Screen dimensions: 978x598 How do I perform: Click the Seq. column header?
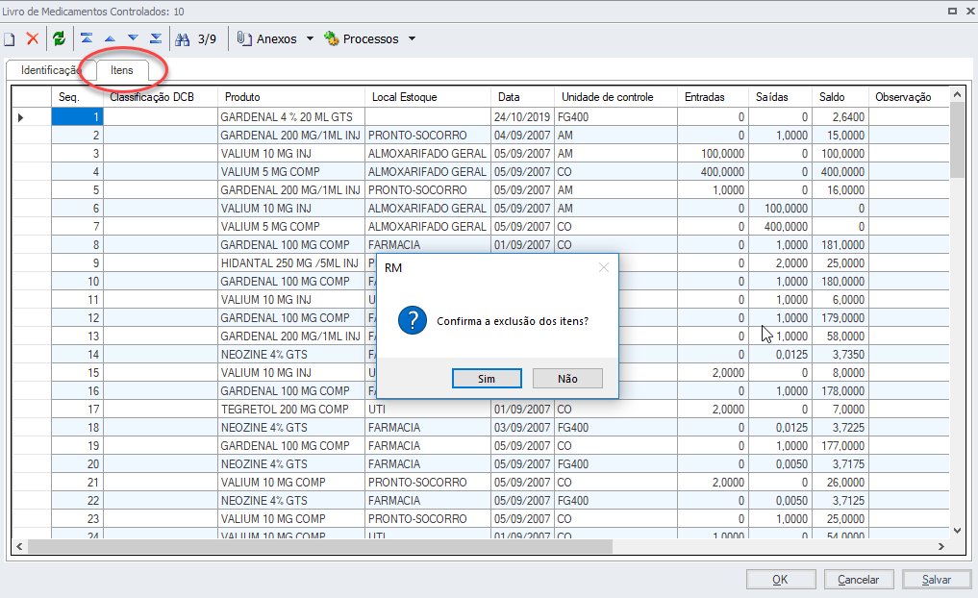(x=76, y=97)
